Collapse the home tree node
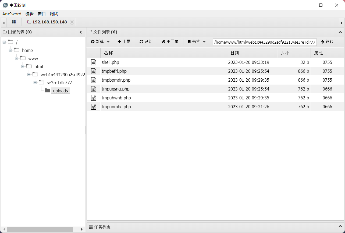Viewport: 345px width, 233px height. point(10,50)
